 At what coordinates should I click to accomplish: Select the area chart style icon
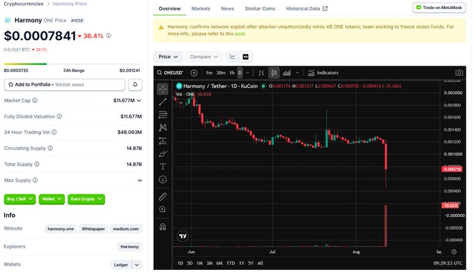point(287,73)
